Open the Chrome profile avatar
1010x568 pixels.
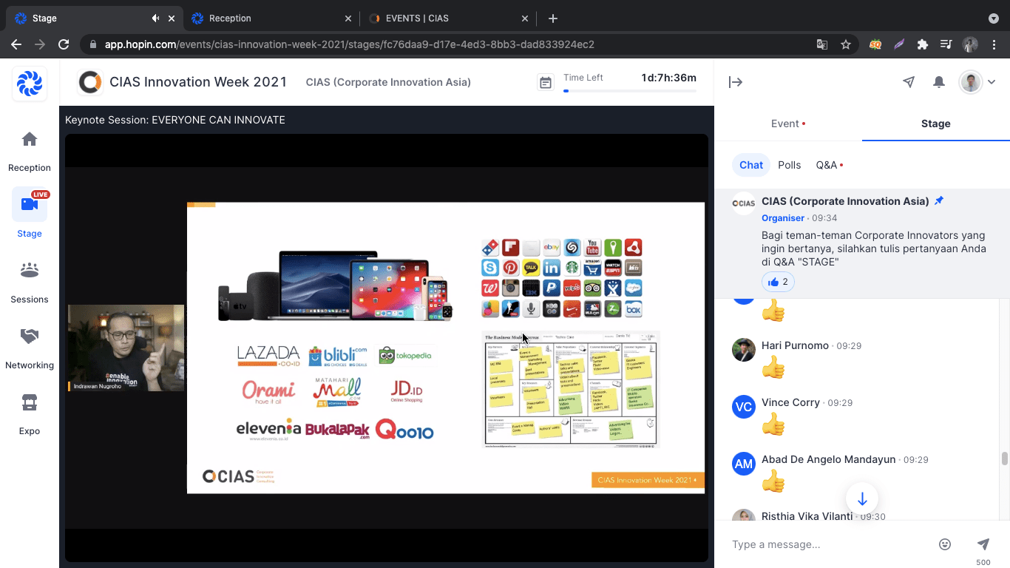(x=970, y=44)
